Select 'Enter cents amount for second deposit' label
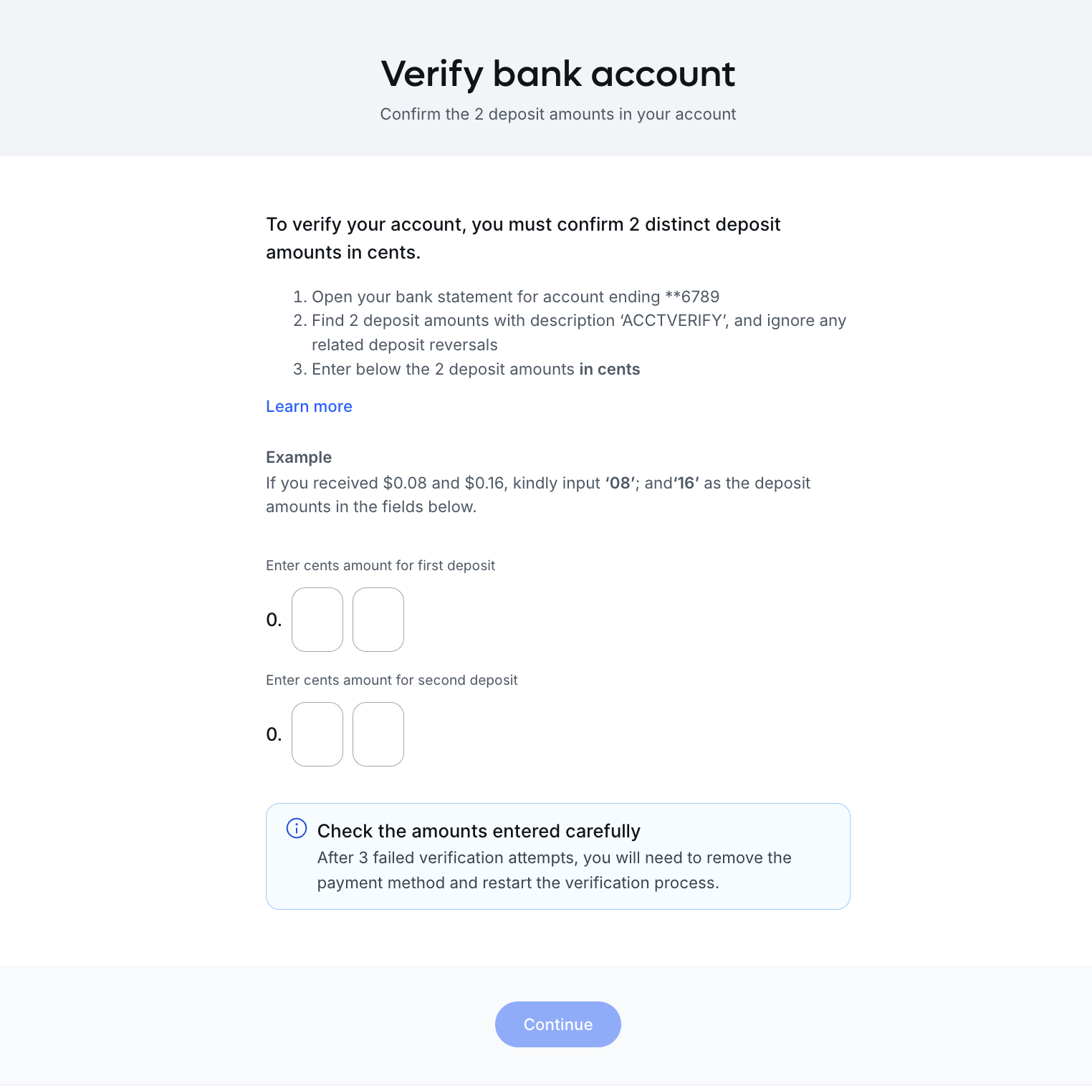Screen dimensions: 1092x1086 click(x=391, y=680)
